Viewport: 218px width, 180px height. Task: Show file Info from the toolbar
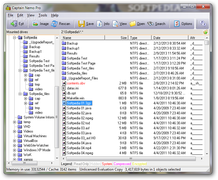[99, 24]
